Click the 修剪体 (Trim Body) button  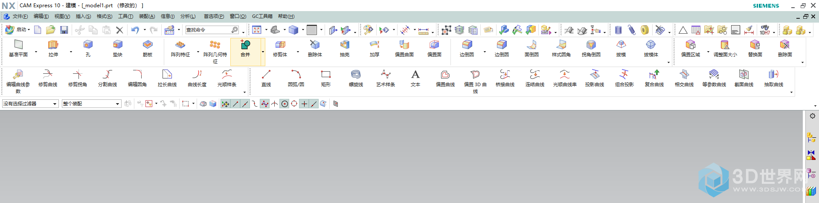280,48
